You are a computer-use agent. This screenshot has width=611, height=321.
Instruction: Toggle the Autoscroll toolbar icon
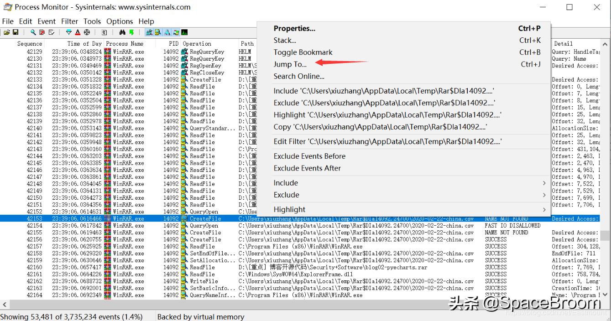(42, 32)
